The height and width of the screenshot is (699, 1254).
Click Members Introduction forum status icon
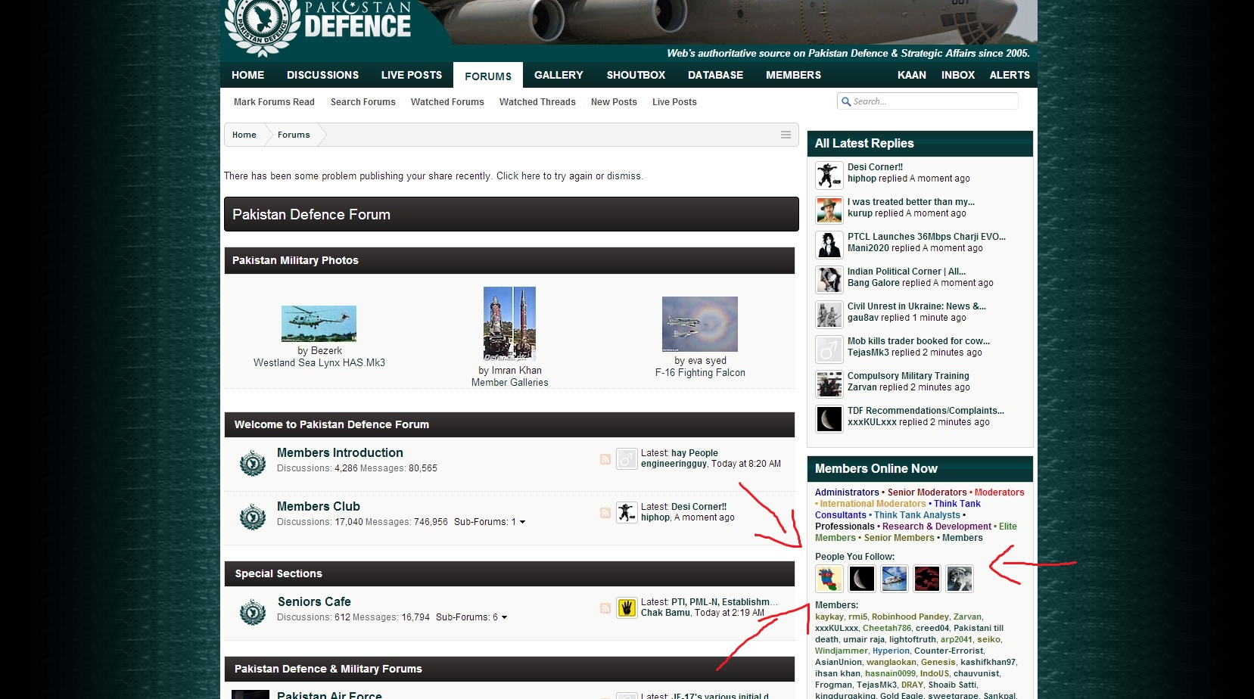pyautogui.click(x=253, y=462)
